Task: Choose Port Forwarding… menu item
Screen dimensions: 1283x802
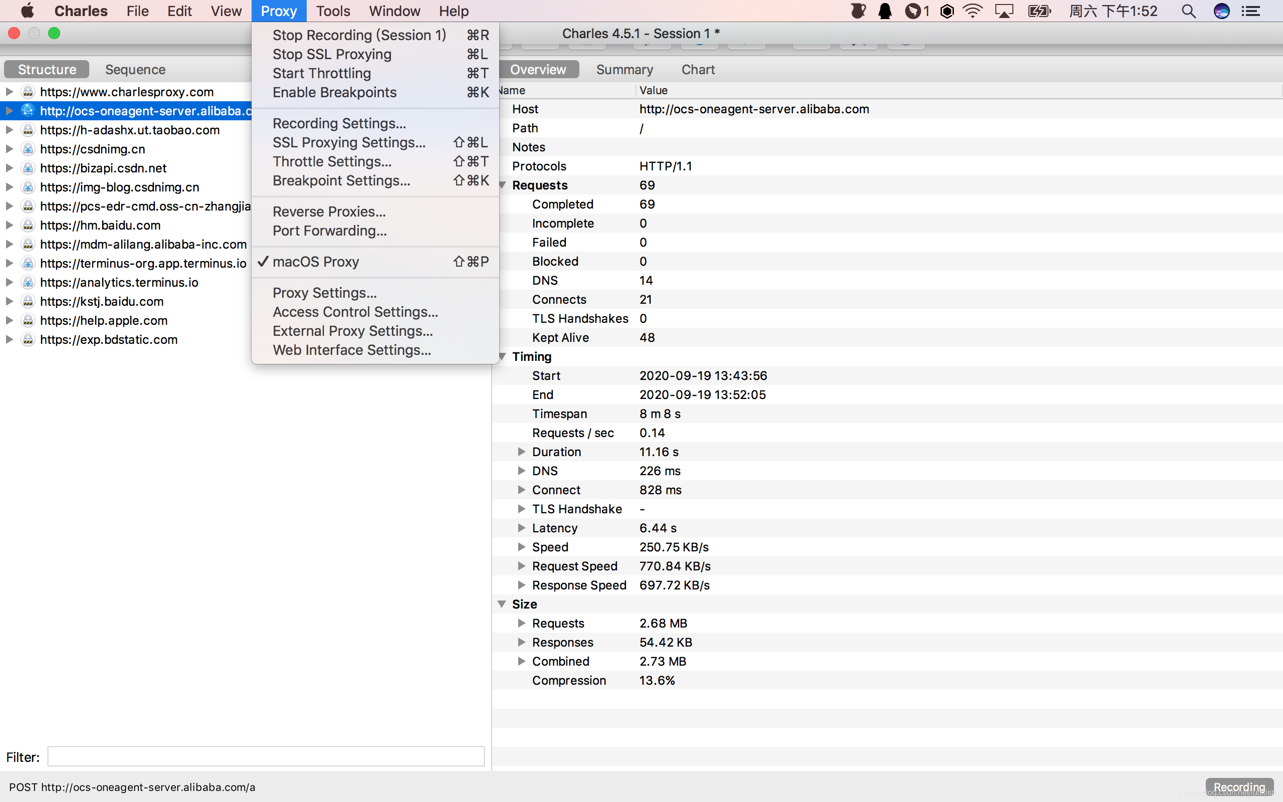Action: tap(375, 231)
